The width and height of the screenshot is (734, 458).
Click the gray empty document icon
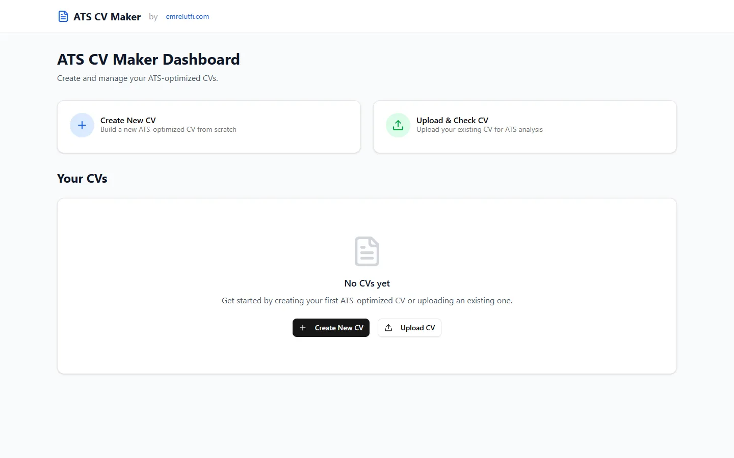(367, 251)
